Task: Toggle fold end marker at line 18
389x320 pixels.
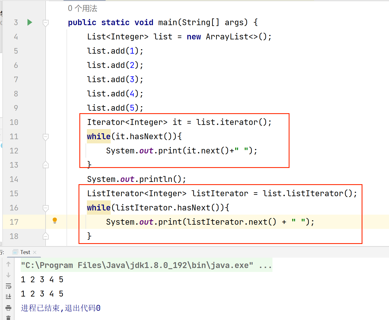Action: pos(46,236)
